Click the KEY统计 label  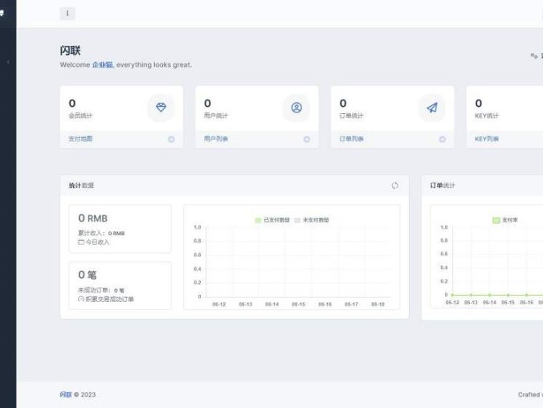point(487,116)
